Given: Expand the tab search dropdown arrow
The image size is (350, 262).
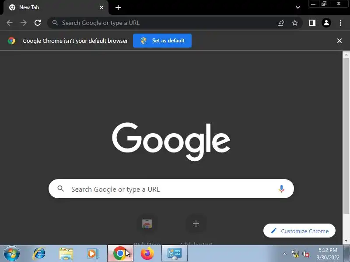Looking at the screenshot, I should point(298,7).
